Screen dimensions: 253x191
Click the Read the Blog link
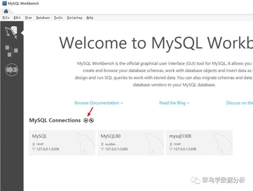coord(174,103)
